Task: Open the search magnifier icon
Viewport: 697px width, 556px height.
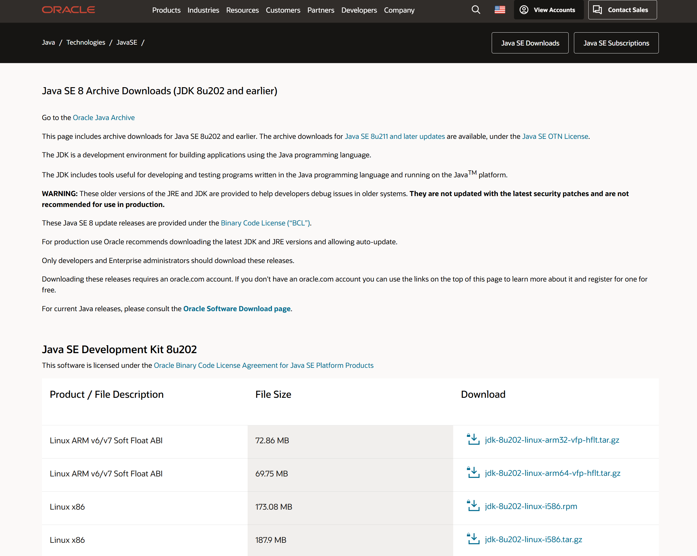Action: click(x=476, y=10)
